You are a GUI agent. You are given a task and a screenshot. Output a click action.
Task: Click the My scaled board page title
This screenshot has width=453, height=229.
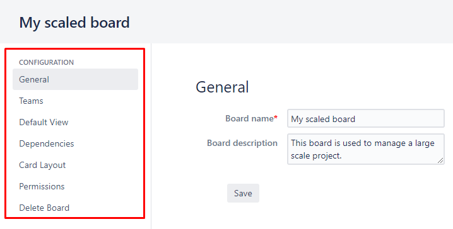tap(74, 23)
